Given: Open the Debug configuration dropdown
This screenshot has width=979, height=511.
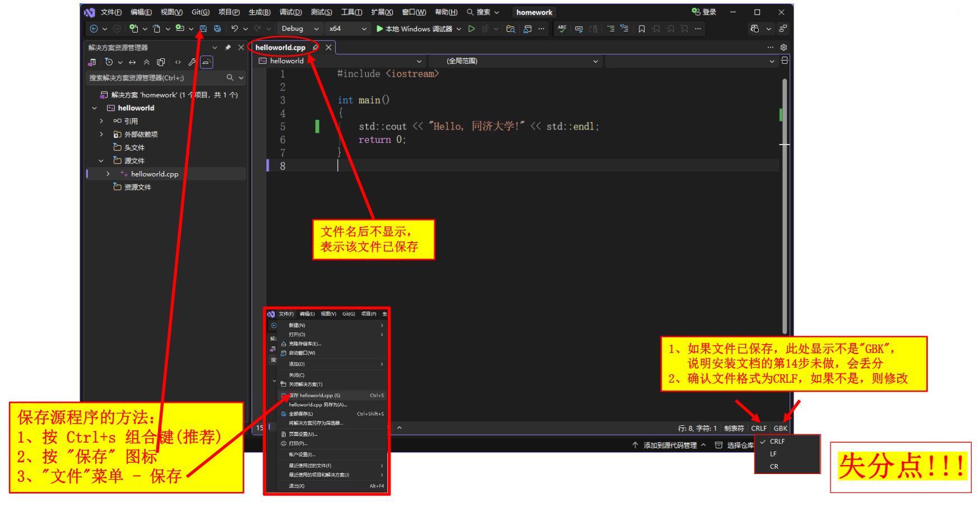Looking at the screenshot, I should click(300, 29).
